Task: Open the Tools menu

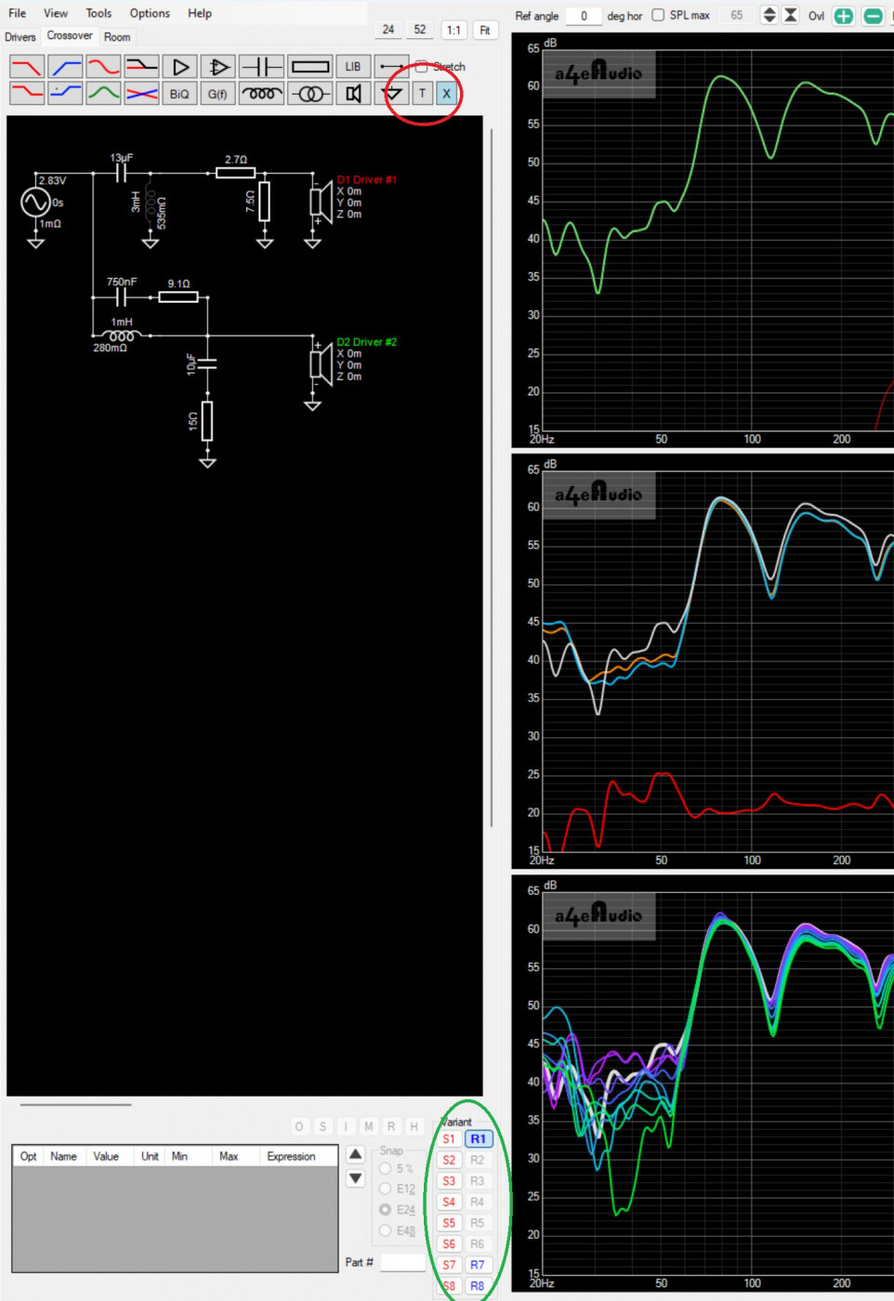Action: pyautogui.click(x=99, y=13)
